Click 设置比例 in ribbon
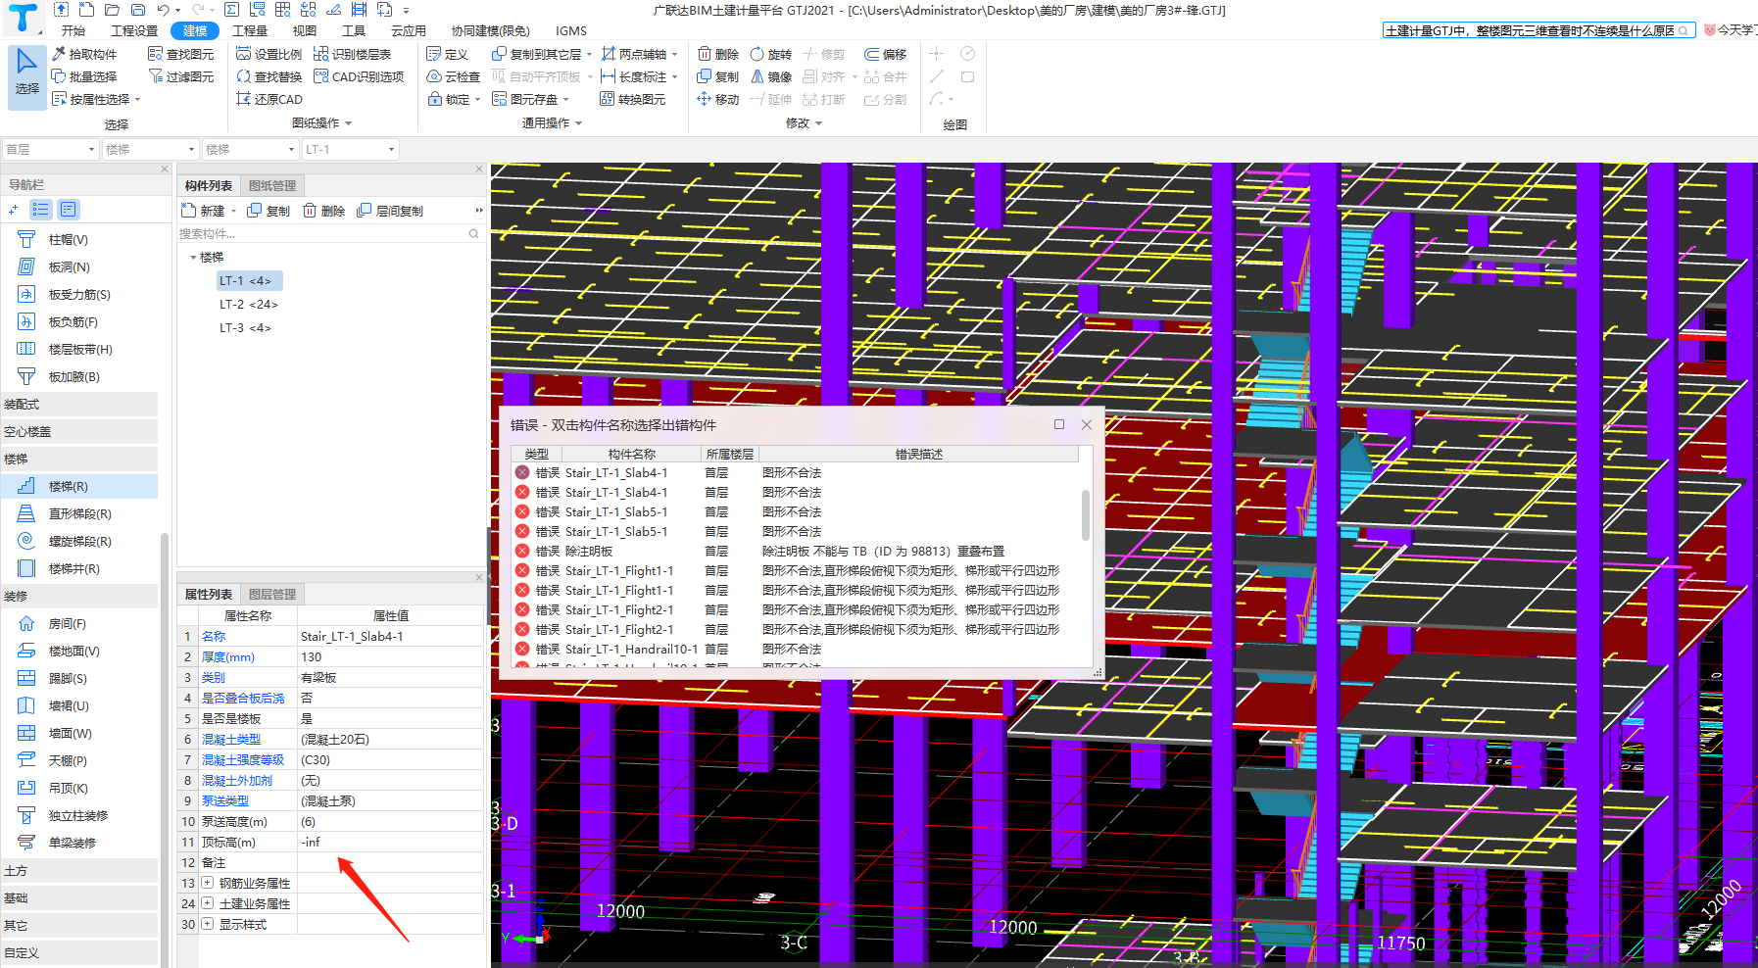1758x968 pixels. [x=269, y=54]
